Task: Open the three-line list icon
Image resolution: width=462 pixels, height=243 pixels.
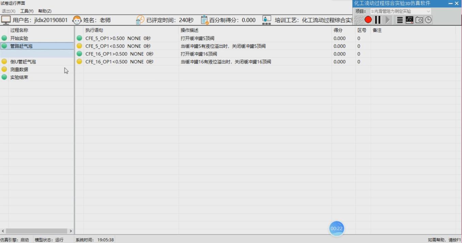Action: pyautogui.click(x=400, y=20)
